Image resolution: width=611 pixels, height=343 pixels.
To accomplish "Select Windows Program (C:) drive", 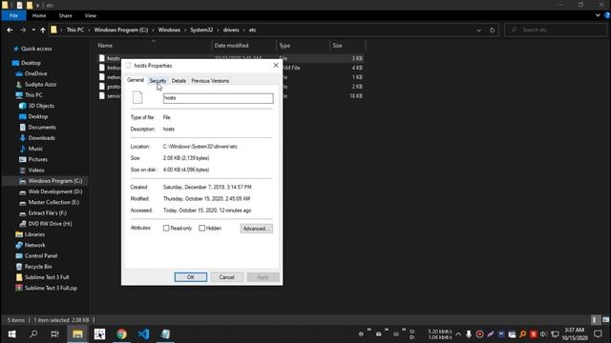I will point(55,181).
